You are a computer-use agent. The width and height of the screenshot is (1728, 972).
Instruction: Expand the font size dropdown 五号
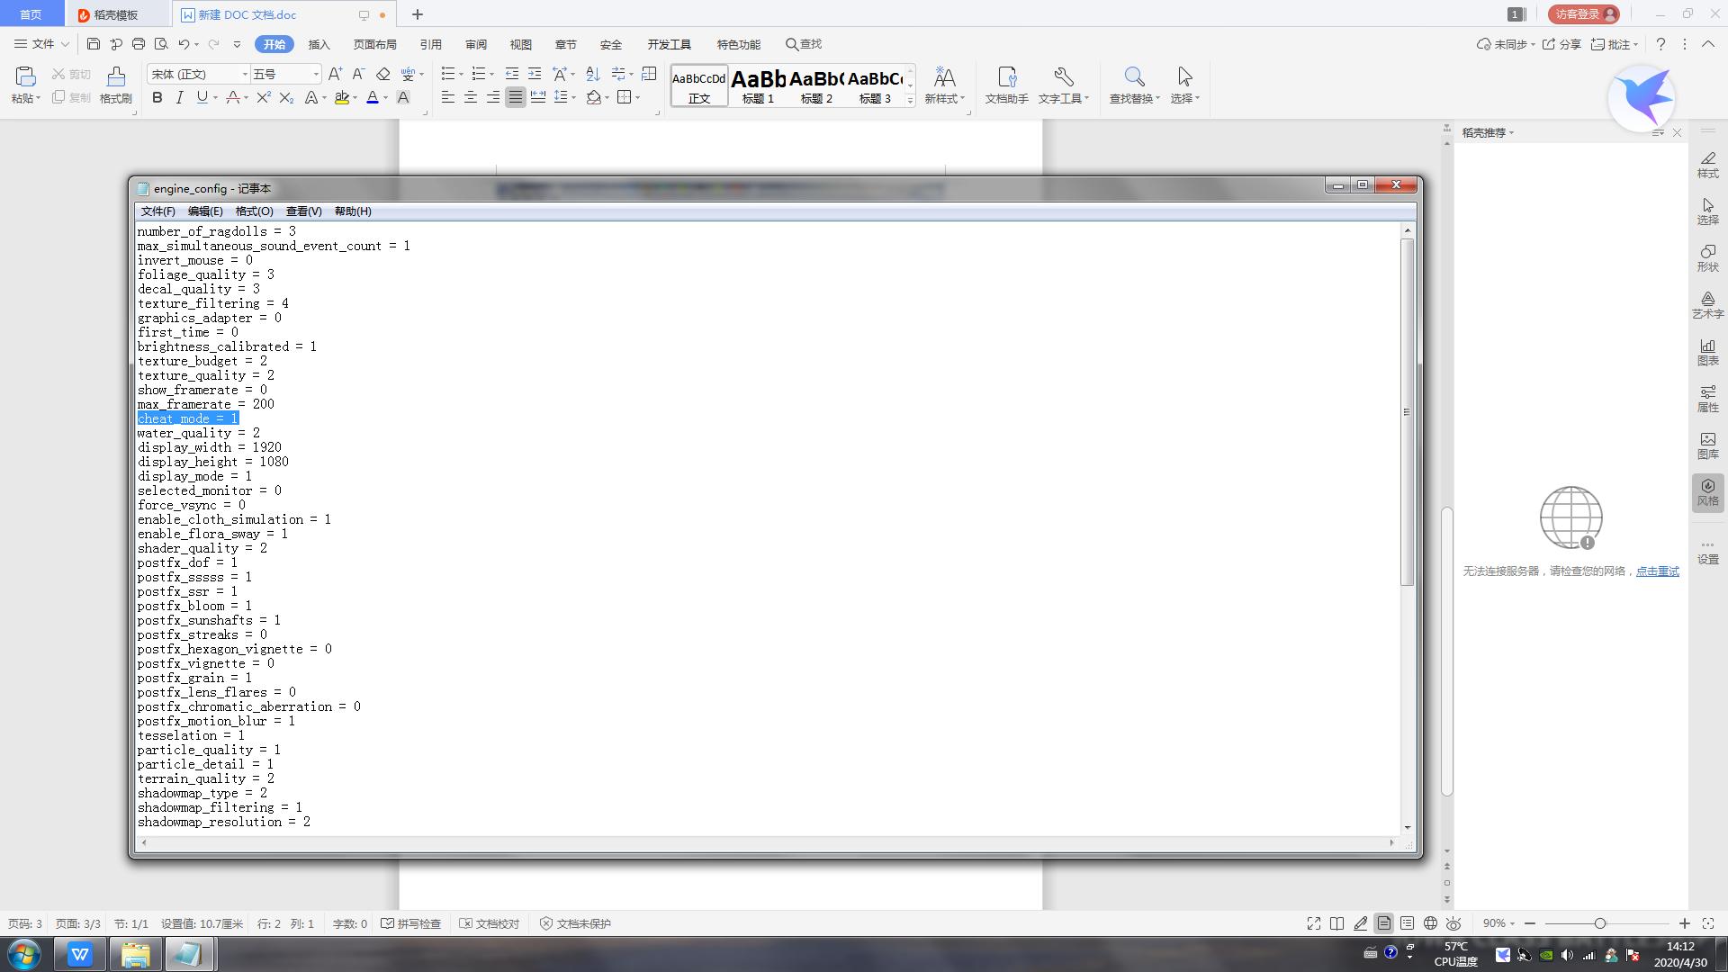(315, 74)
